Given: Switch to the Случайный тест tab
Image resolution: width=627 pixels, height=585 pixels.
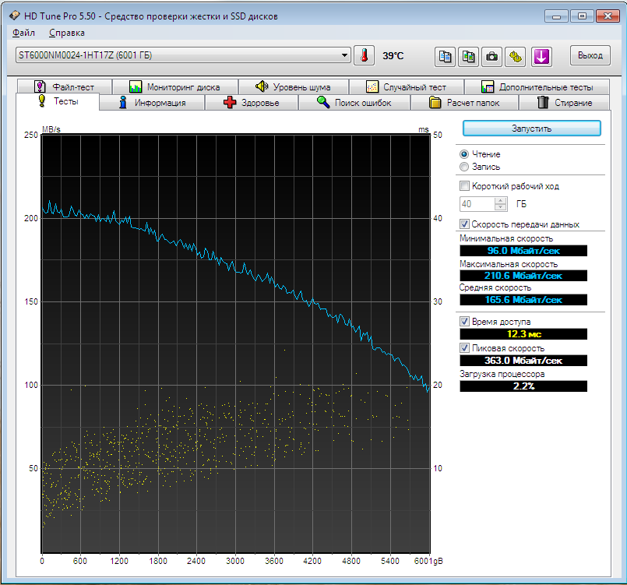Looking at the screenshot, I should point(407,87).
